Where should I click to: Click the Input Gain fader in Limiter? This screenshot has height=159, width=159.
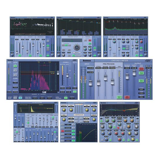click(x=90, y=83)
